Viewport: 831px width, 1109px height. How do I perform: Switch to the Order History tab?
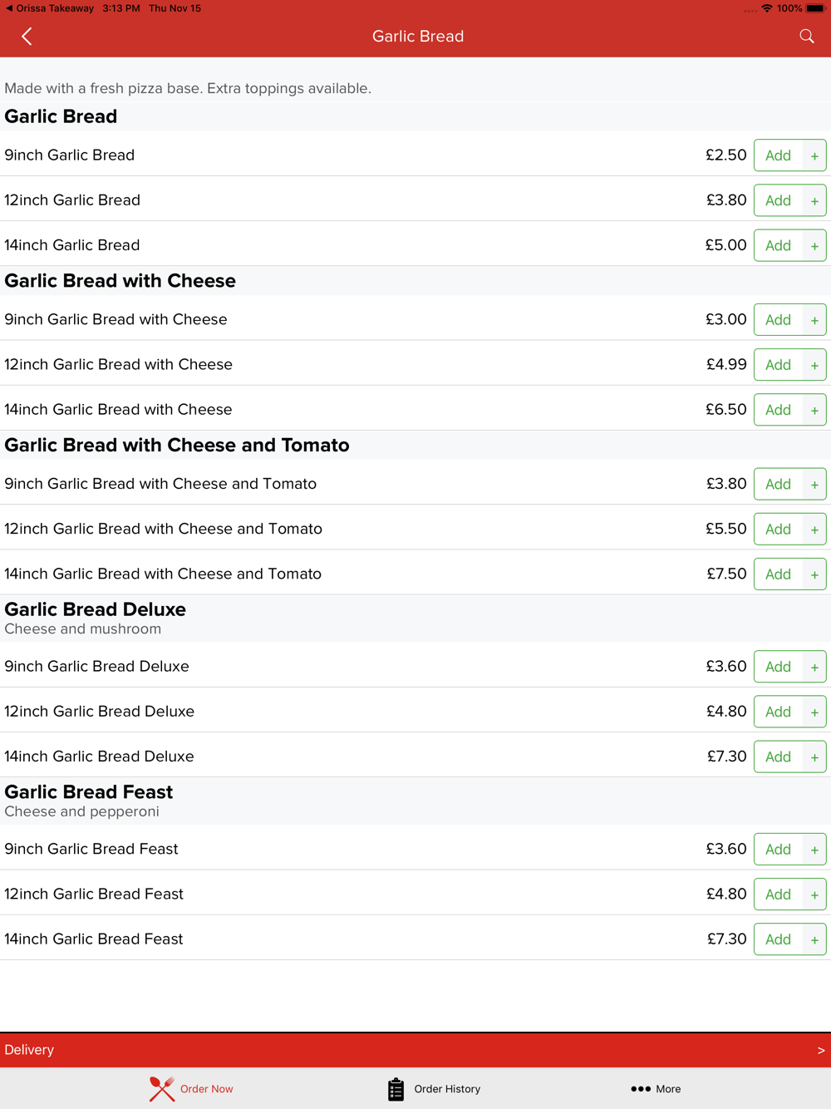(446, 1088)
